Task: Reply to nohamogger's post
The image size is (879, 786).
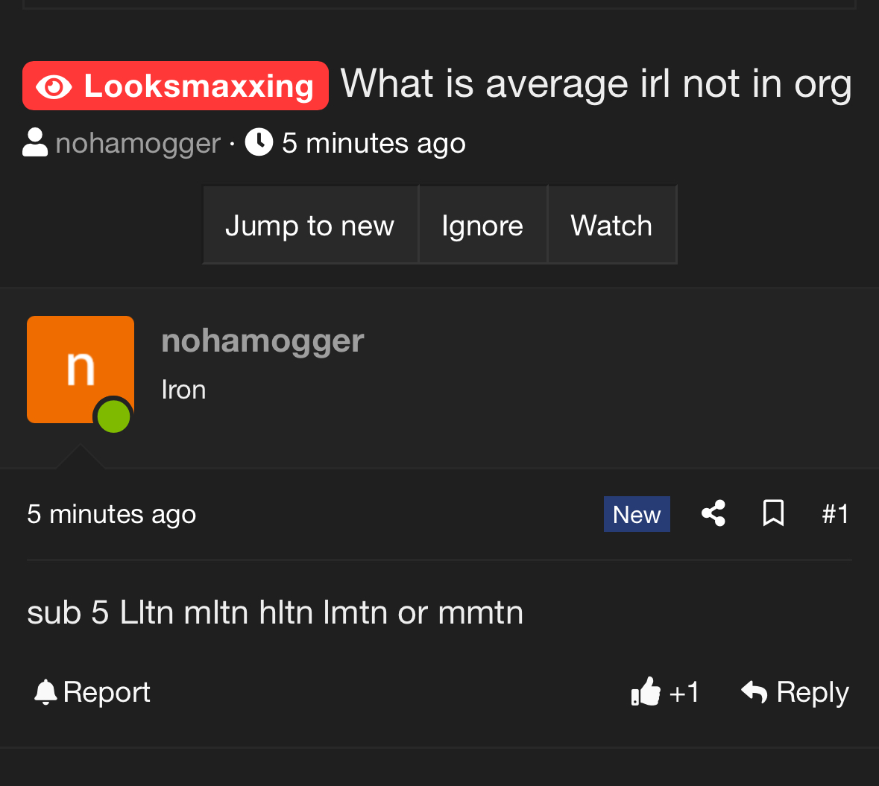Action: tap(795, 692)
